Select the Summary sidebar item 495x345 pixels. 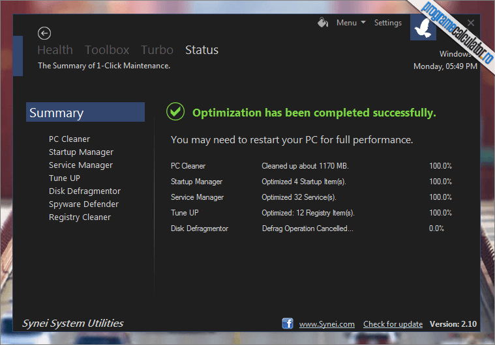pyautogui.click(x=85, y=112)
